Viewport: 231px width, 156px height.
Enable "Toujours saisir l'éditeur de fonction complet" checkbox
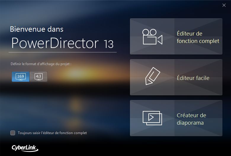(13, 133)
